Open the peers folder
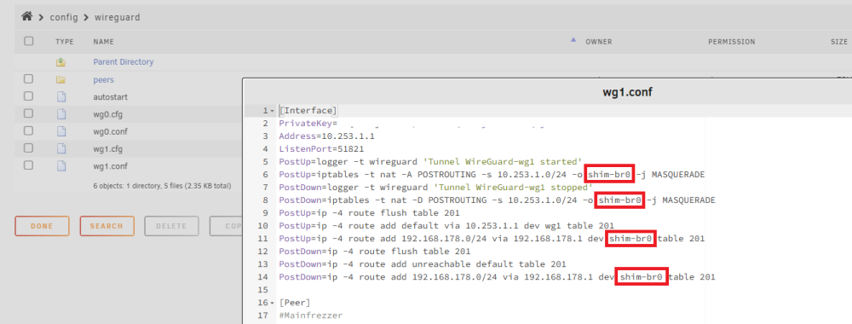This screenshot has width=852, height=324. point(103,80)
